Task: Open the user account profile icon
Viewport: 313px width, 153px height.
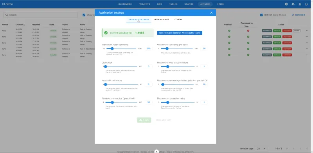Action: point(300,4)
